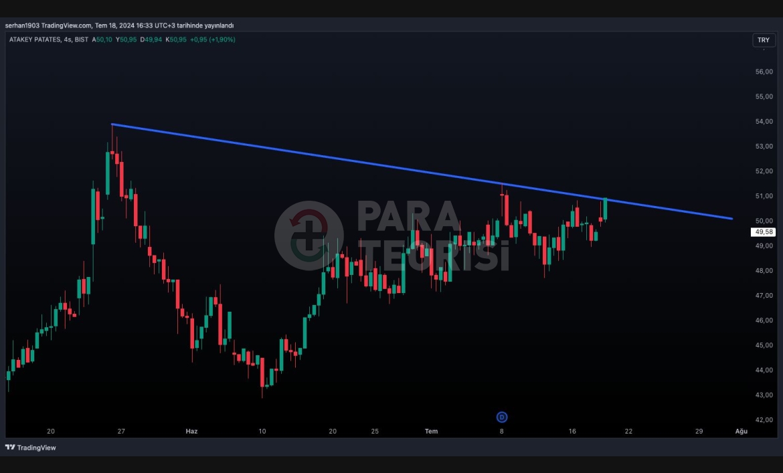Click the 46,00 price axis label
783x473 pixels.
point(764,320)
